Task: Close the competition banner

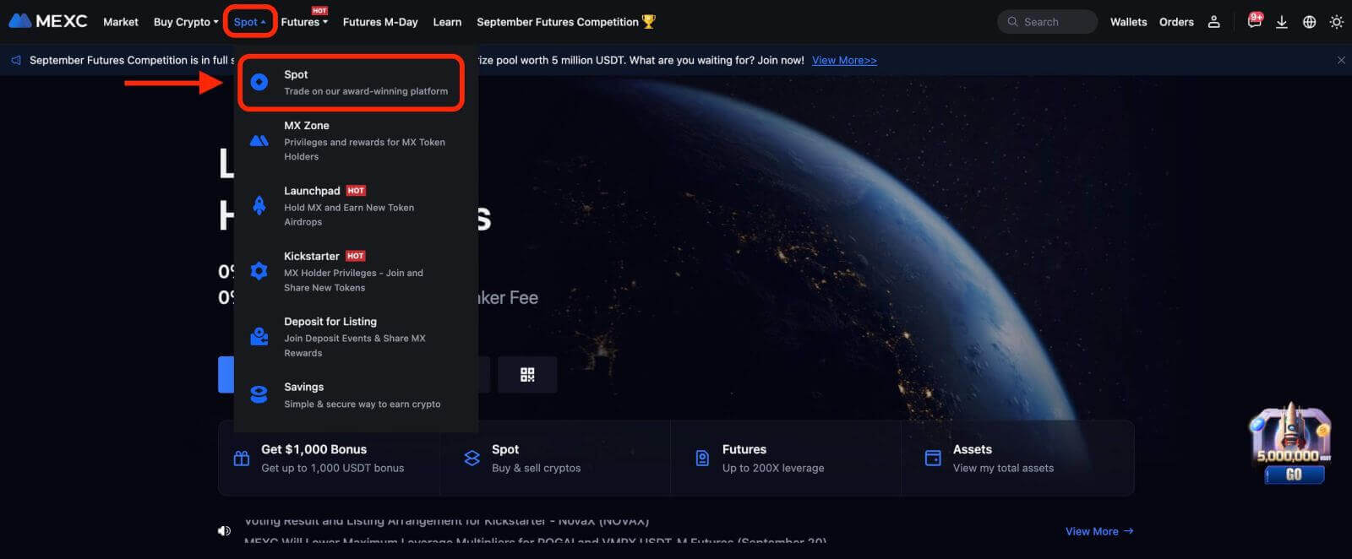Action: pyautogui.click(x=1341, y=60)
